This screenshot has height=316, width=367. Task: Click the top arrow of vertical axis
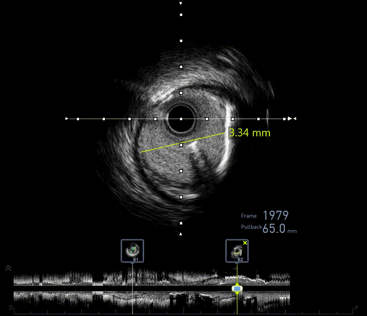point(181,3)
